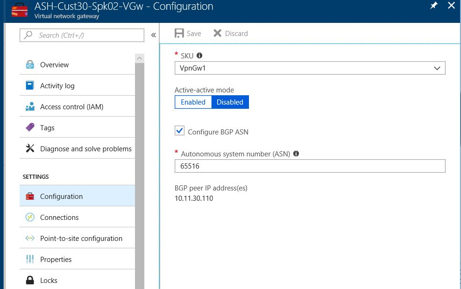Open the Activity log book icon
This screenshot has width=461, height=289.
pyautogui.click(x=30, y=86)
